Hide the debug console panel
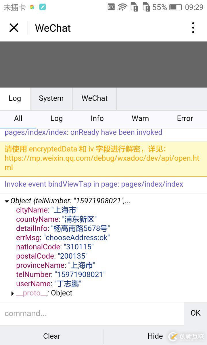The height and width of the screenshot is (345, 207). tap(155, 336)
